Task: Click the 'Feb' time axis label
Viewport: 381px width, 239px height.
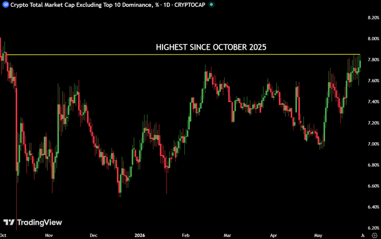Action: (185, 235)
